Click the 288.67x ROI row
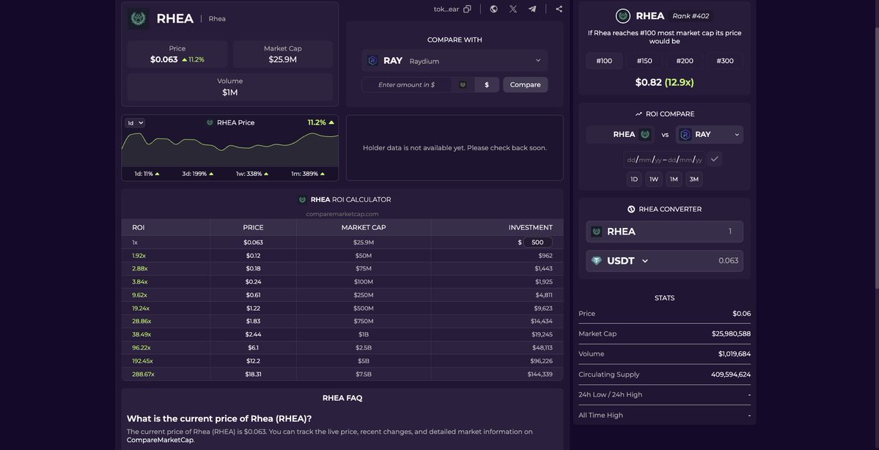 pyautogui.click(x=342, y=374)
